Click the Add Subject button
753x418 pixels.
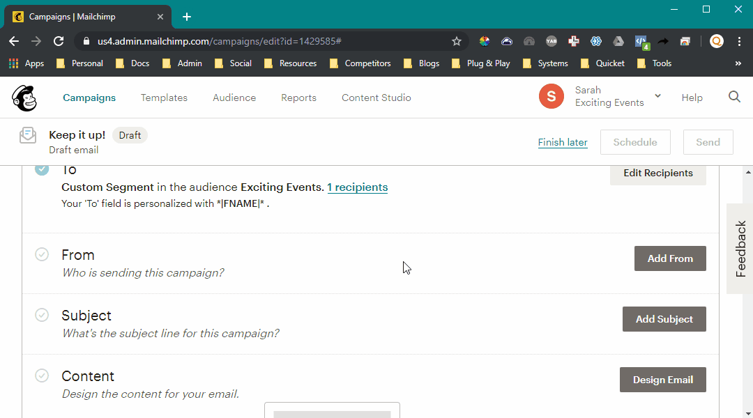pyautogui.click(x=664, y=319)
